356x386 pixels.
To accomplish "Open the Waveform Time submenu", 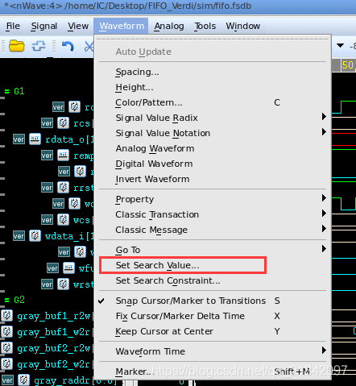I will [x=213, y=351].
